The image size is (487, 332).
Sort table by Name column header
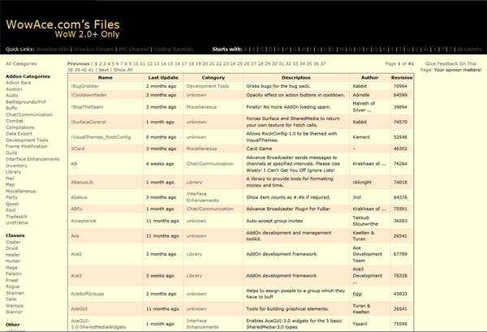(106, 78)
